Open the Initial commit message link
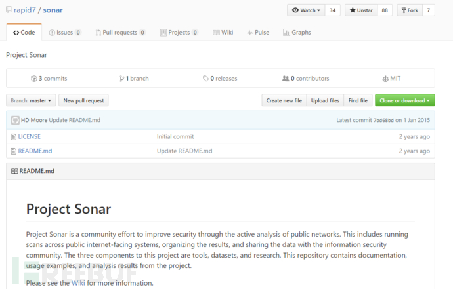The image size is (453, 289). 175,137
